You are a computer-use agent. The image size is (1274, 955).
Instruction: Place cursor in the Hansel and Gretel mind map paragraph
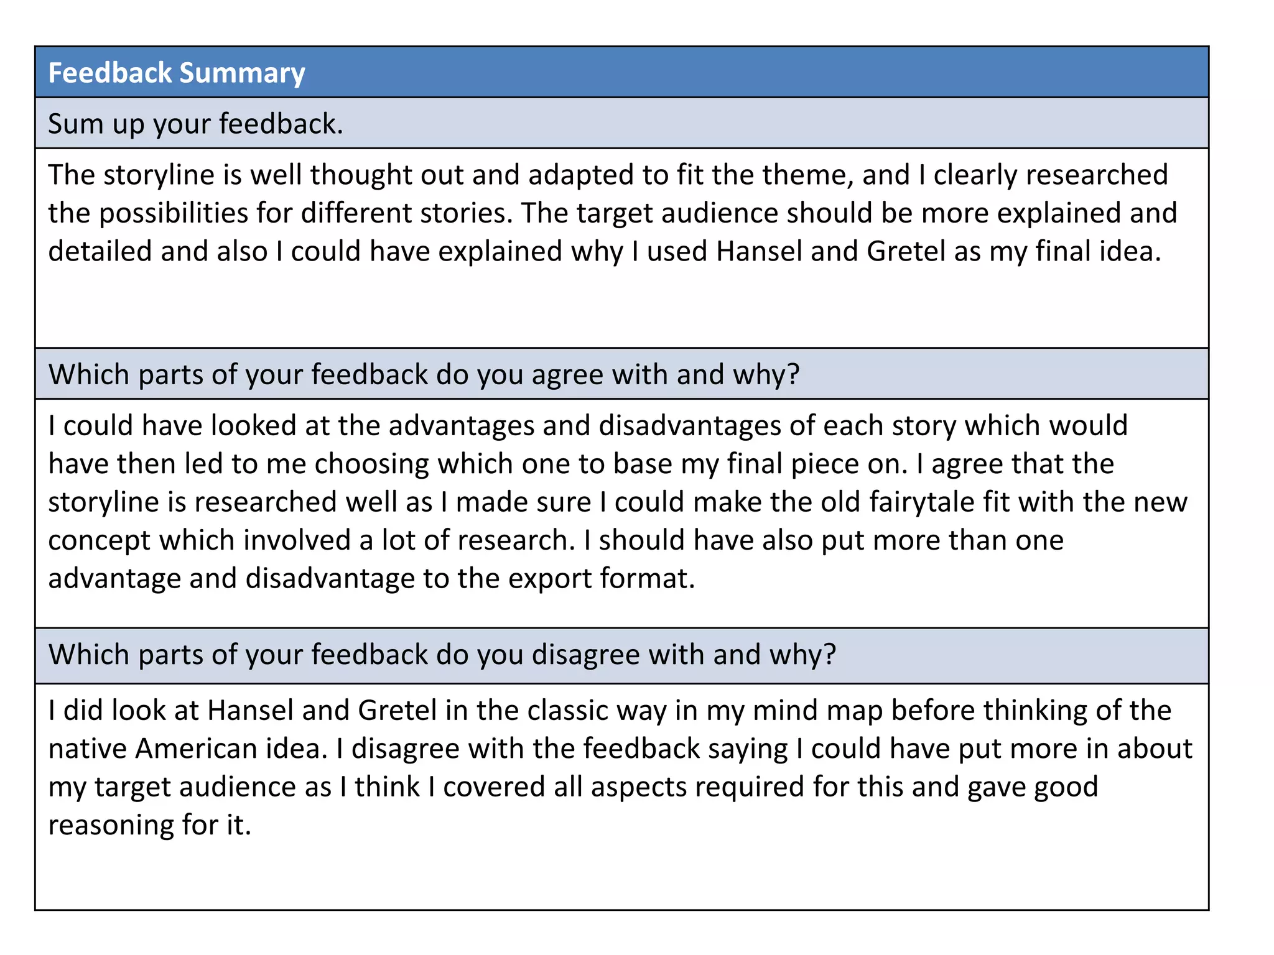click(620, 767)
